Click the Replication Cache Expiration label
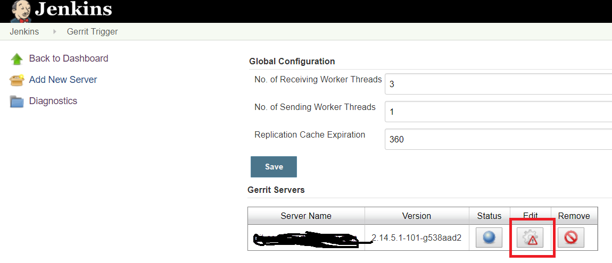 (x=310, y=135)
